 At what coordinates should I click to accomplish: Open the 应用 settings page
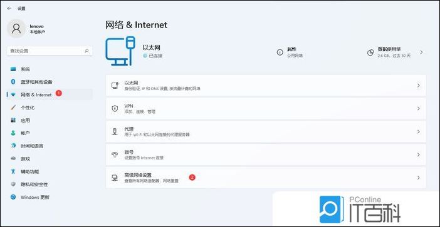coord(50,120)
